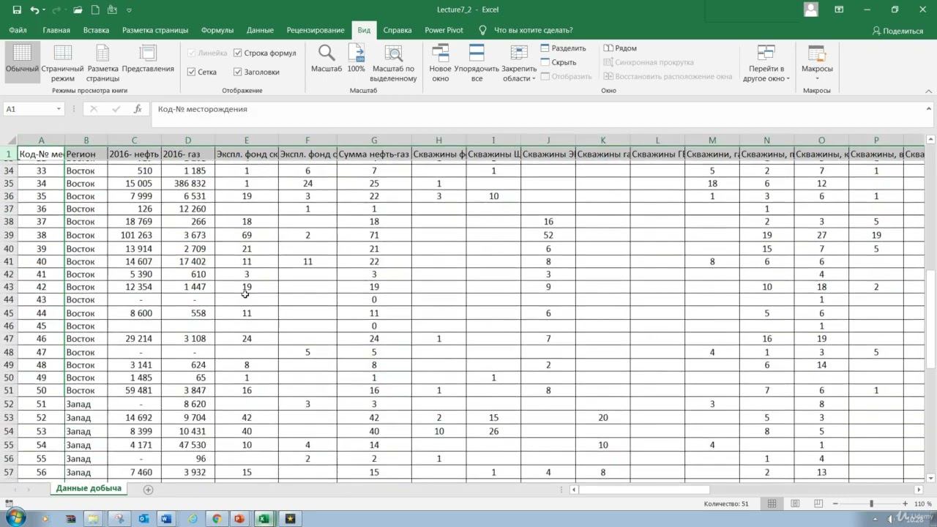The height and width of the screenshot is (527, 937).
Task: Uncheck the Gridlines (Сетка) checkbox
Action: pyautogui.click(x=192, y=72)
